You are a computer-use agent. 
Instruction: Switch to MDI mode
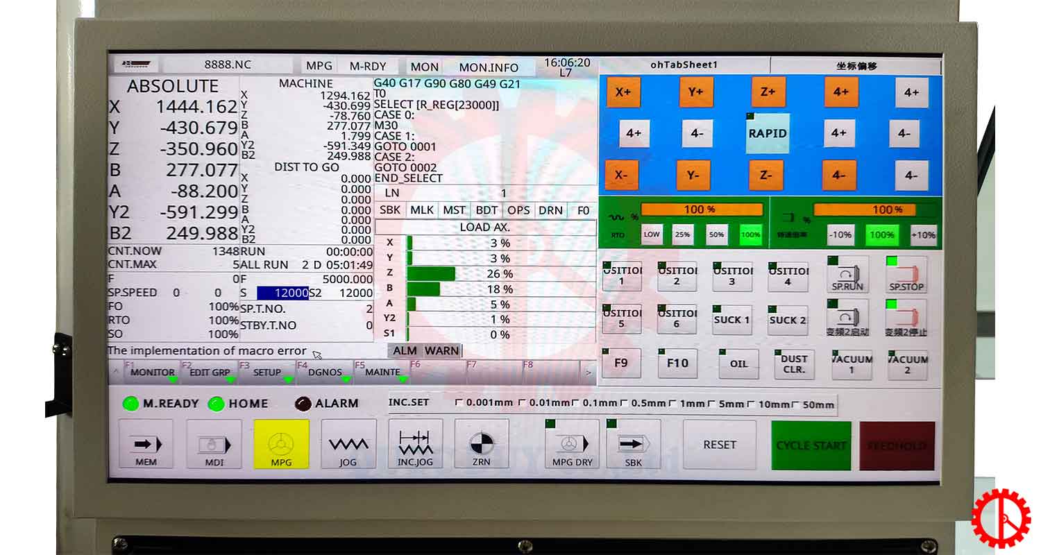click(214, 444)
